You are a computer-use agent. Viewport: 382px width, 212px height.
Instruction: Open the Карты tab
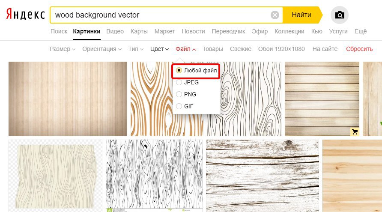click(139, 31)
